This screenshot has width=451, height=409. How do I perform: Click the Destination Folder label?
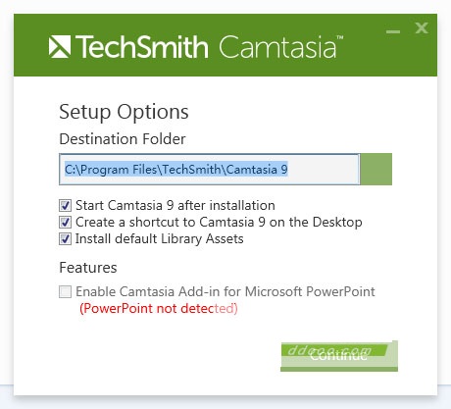tap(123, 139)
